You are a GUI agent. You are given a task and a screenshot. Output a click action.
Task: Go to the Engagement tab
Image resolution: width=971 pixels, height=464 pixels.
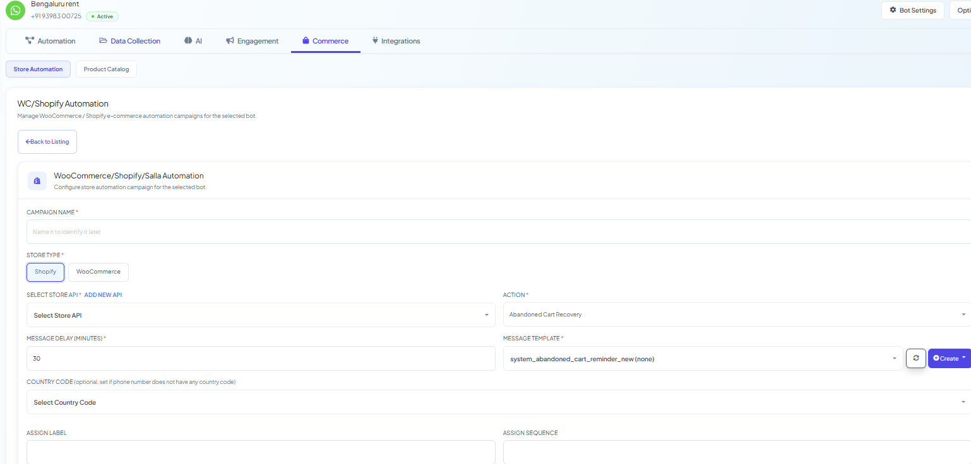coord(252,41)
